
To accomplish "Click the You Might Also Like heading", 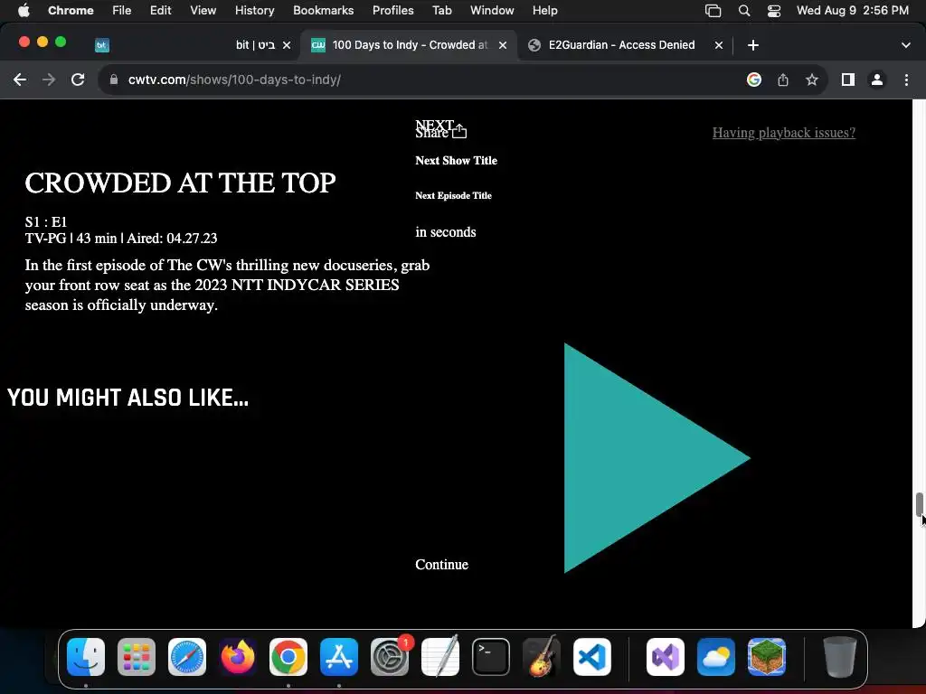I will coord(128,398).
